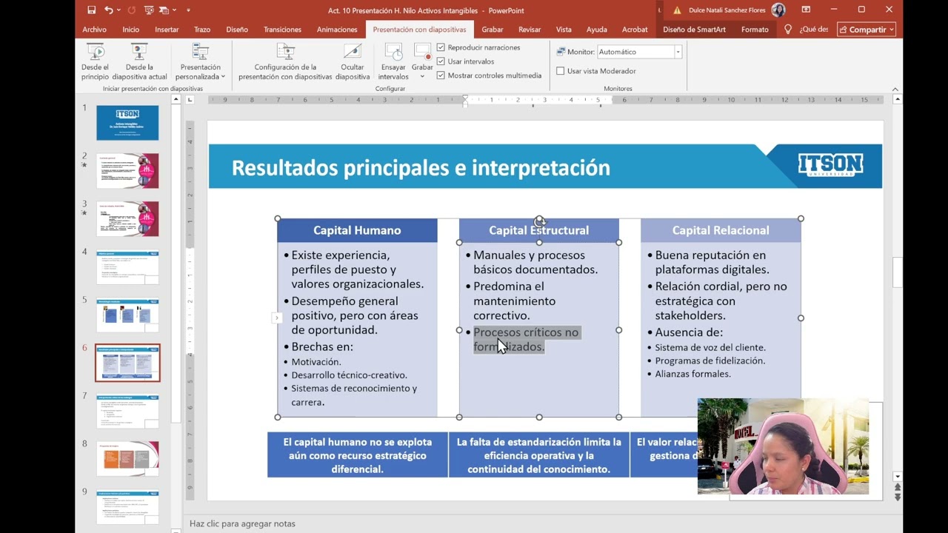Open the Archivo tab
948x533 pixels.
[94, 30]
